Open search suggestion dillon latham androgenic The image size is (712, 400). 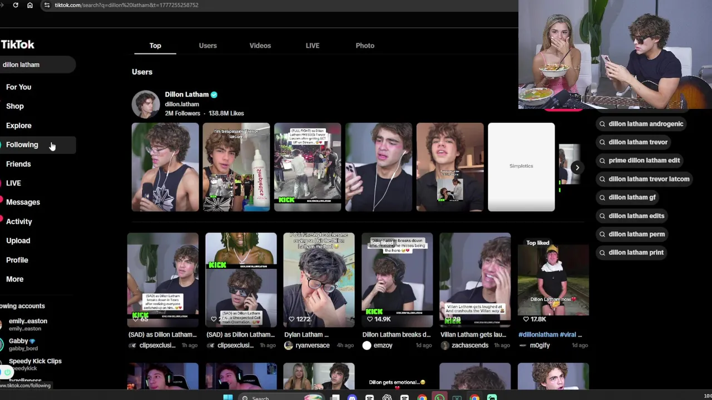point(640,124)
